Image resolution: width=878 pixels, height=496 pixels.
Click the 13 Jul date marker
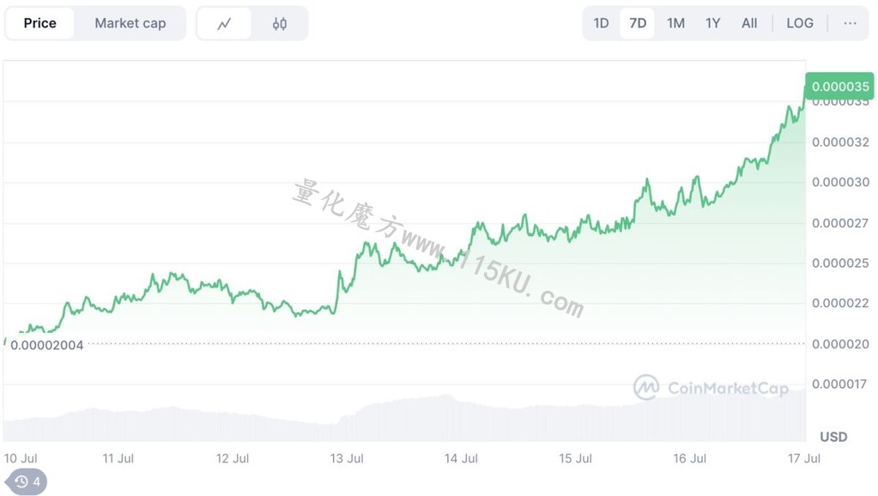click(x=347, y=458)
